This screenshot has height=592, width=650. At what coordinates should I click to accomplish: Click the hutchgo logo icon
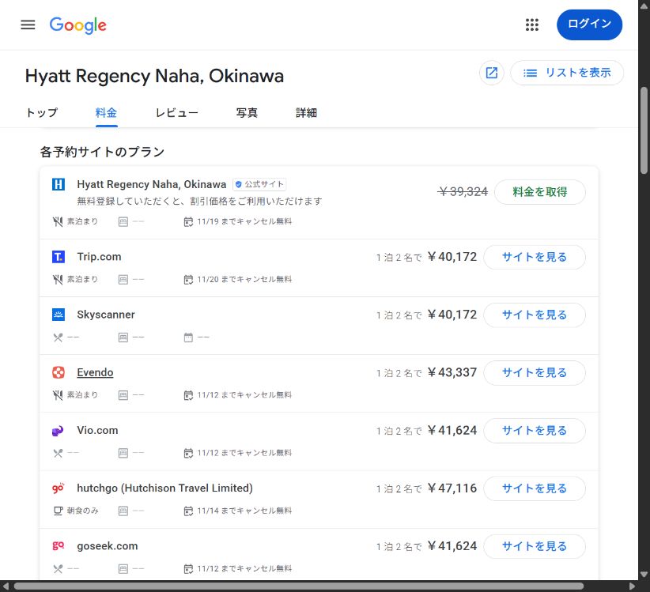point(59,488)
